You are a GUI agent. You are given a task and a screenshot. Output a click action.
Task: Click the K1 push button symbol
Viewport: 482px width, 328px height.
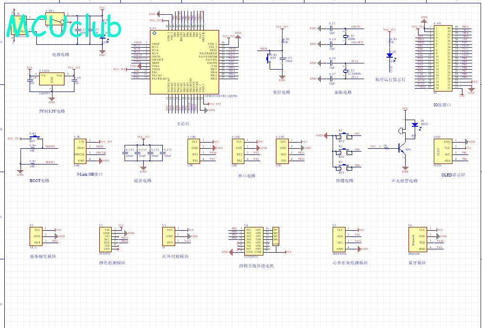click(x=344, y=135)
